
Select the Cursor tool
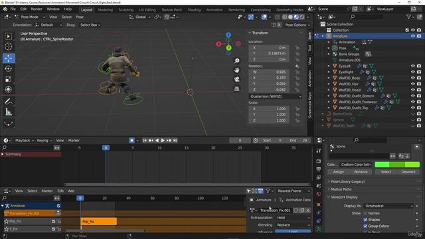pyautogui.click(x=9, y=46)
